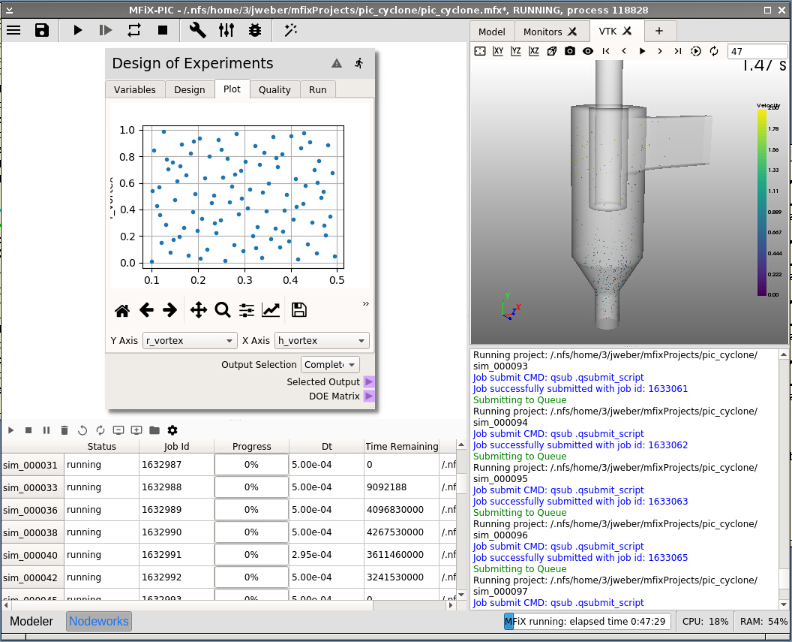The height and width of the screenshot is (642, 792).
Task: Capture a screenshot with the VTK camera icon
Action: tap(570, 51)
